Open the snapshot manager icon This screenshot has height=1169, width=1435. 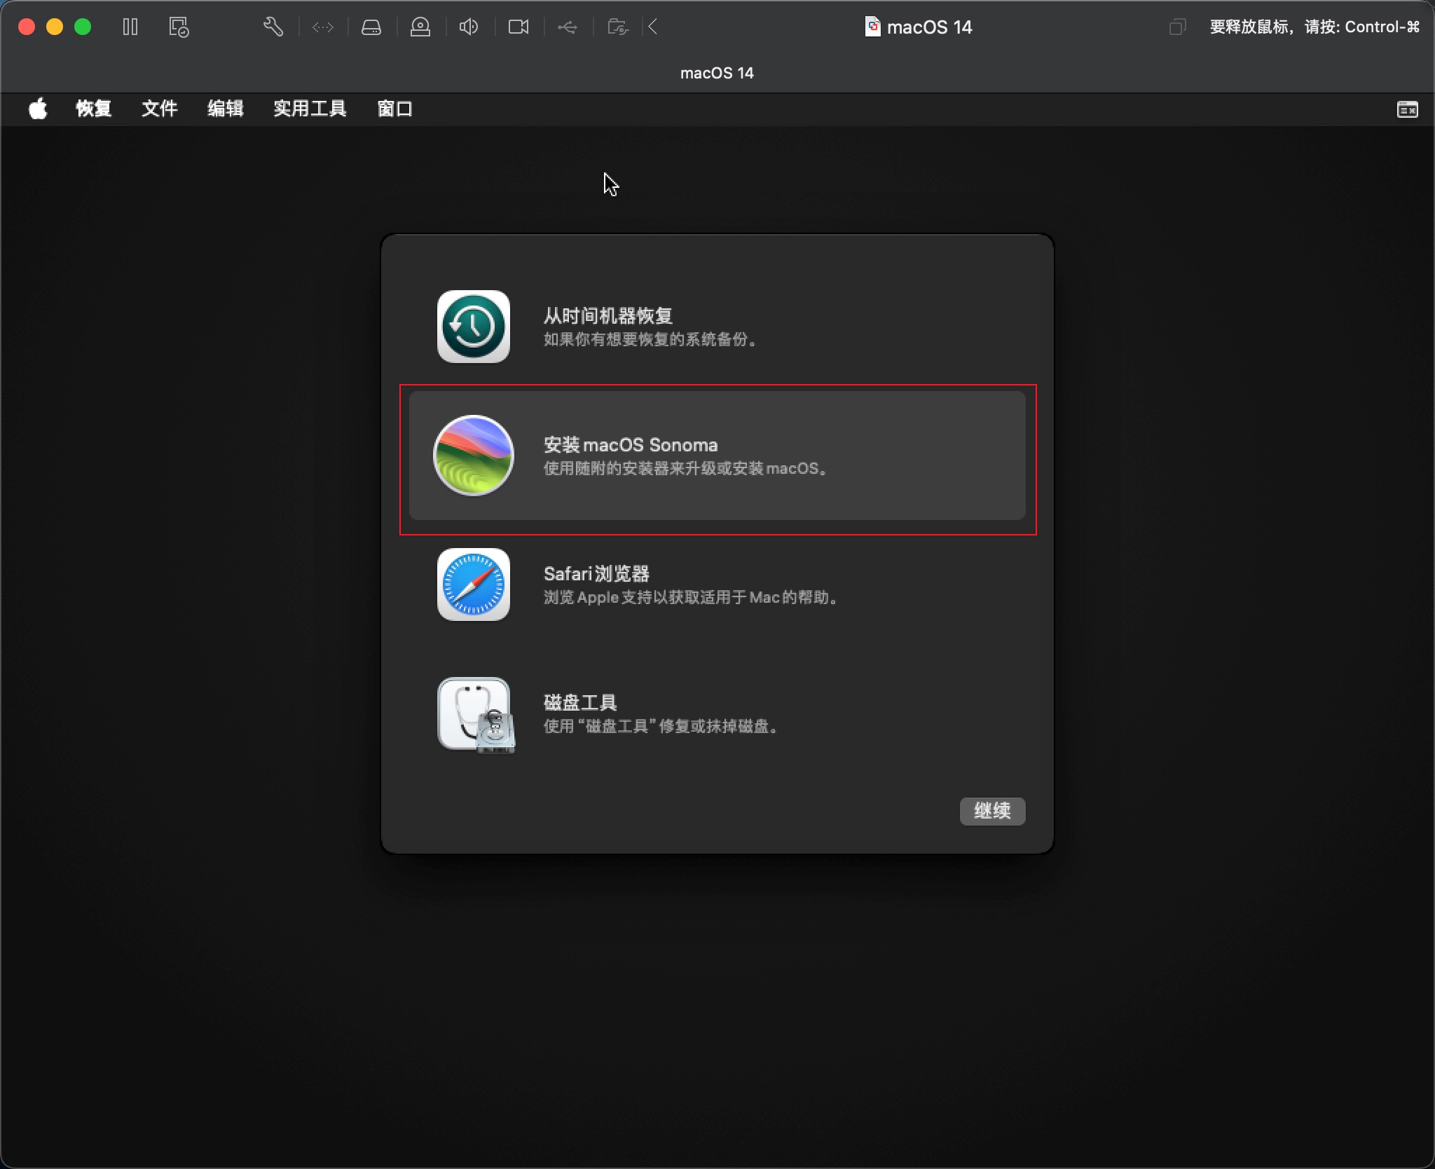[179, 27]
